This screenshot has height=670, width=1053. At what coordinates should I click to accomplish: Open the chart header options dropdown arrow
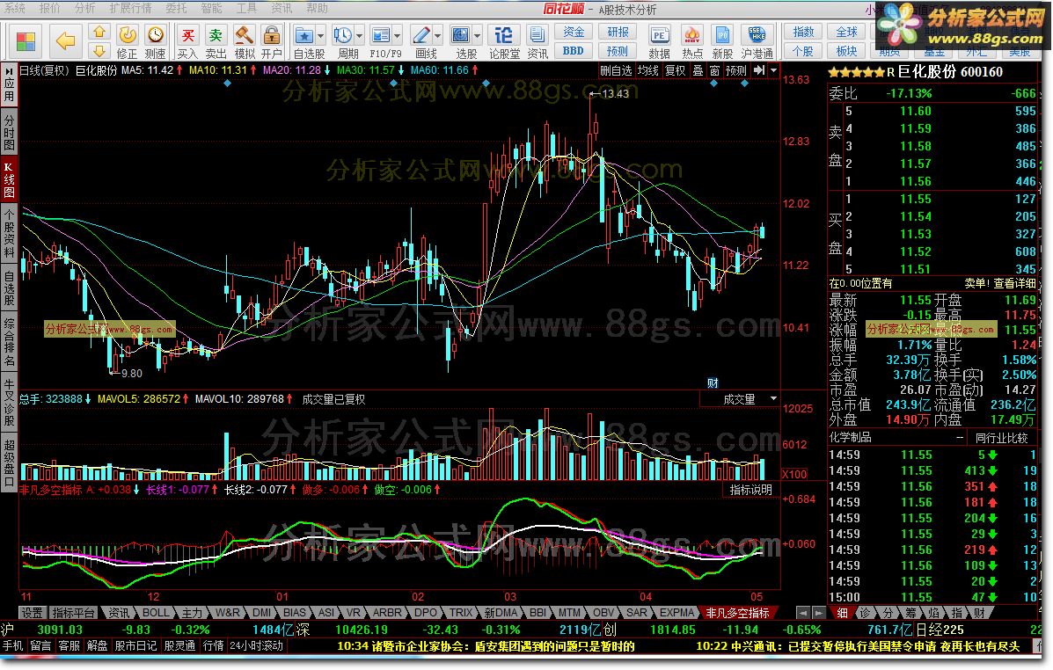[x=773, y=70]
